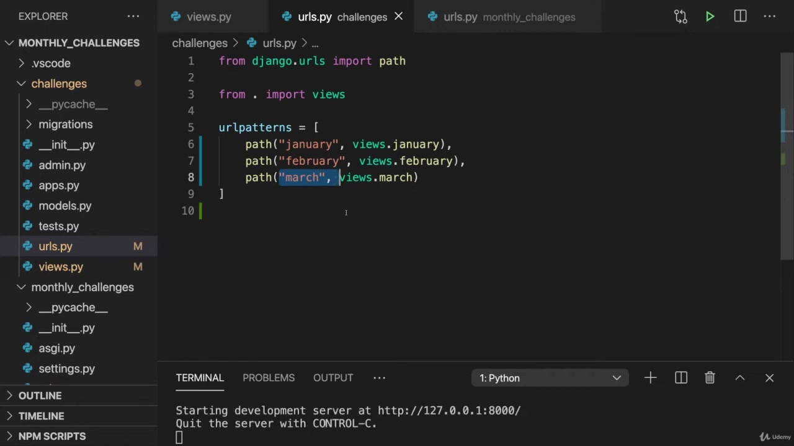This screenshot has width=794, height=446.
Task: Click Python file icon next to apps.py
Action: [28, 186]
